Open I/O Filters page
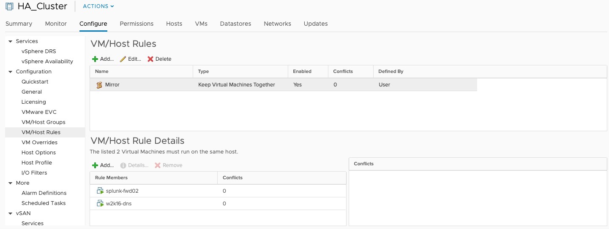 click(x=34, y=173)
